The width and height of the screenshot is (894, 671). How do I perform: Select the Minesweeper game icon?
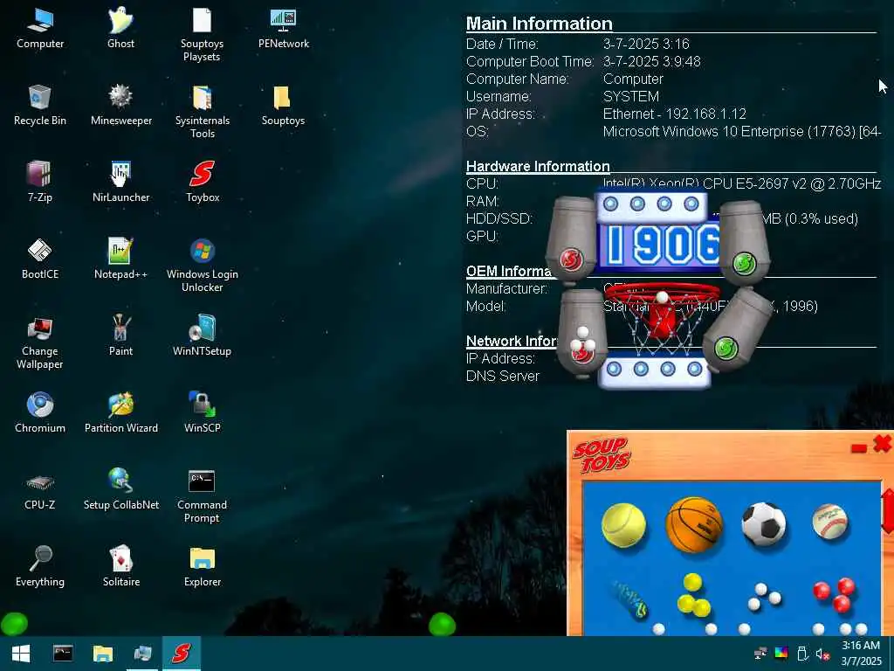click(x=120, y=106)
